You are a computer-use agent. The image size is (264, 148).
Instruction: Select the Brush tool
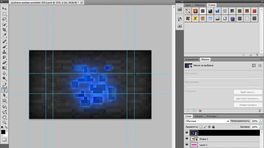click(x=5, y=46)
